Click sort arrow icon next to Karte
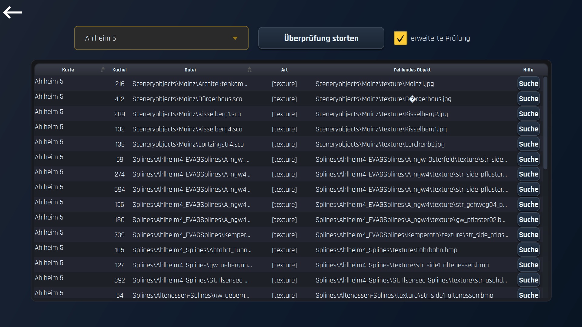 (103, 69)
